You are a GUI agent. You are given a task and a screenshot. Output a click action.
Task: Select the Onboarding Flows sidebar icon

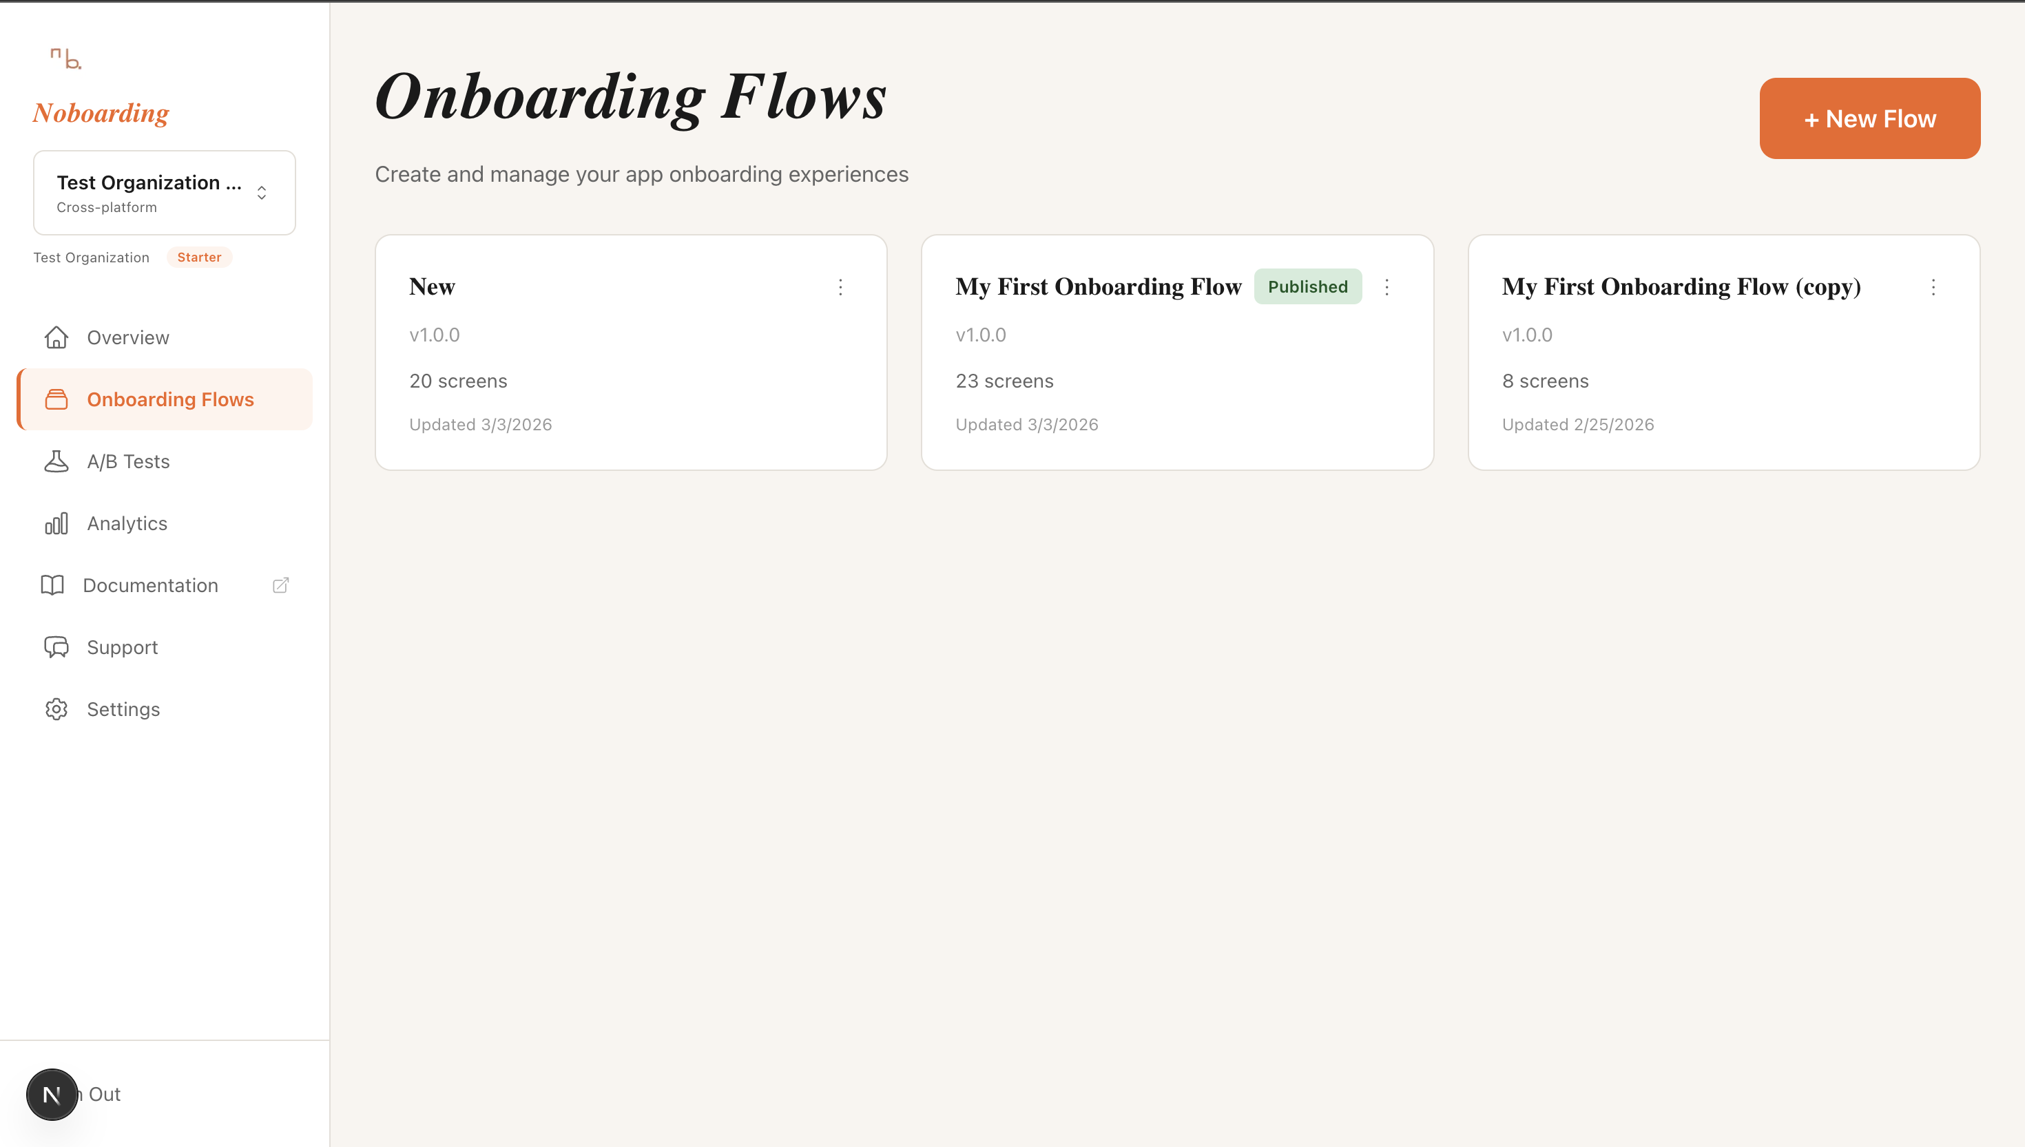tap(56, 399)
